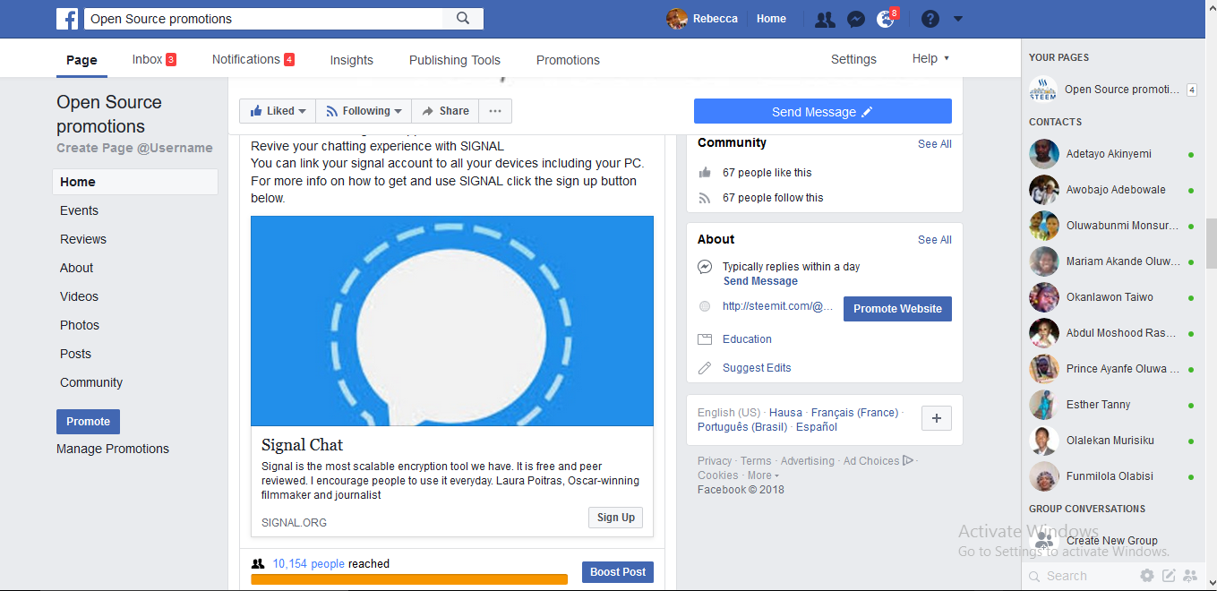1217x591 pixels.
Task: Select Events in the left menu
Action: [x=79, y=210]
